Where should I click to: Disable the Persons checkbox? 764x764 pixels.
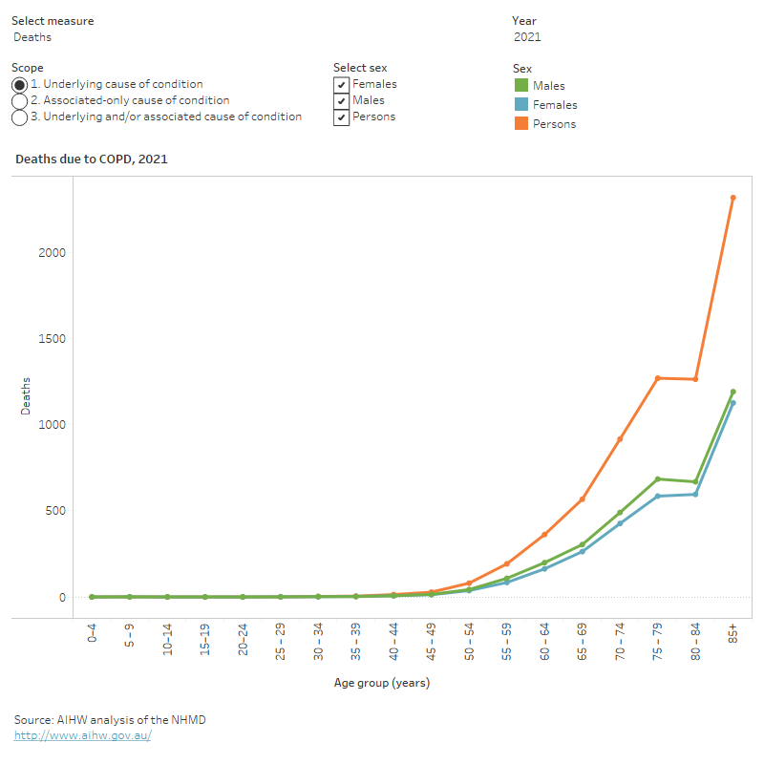click(341, 117)
